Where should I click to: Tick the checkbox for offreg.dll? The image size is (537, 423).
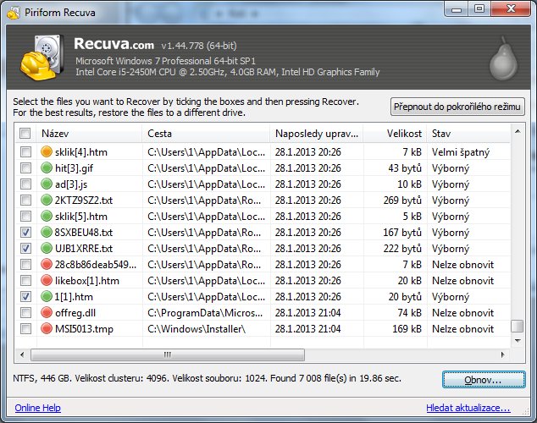click(25, 312)
